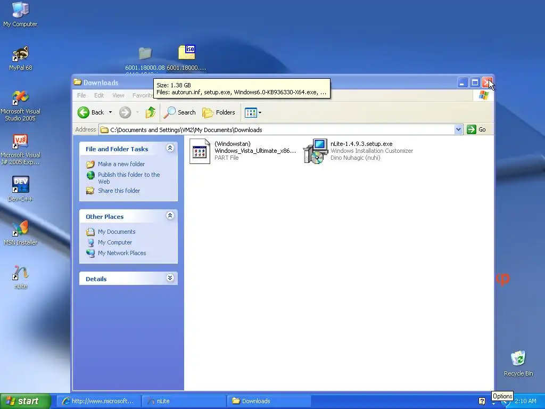Go up one folder level

coord(151,112)
